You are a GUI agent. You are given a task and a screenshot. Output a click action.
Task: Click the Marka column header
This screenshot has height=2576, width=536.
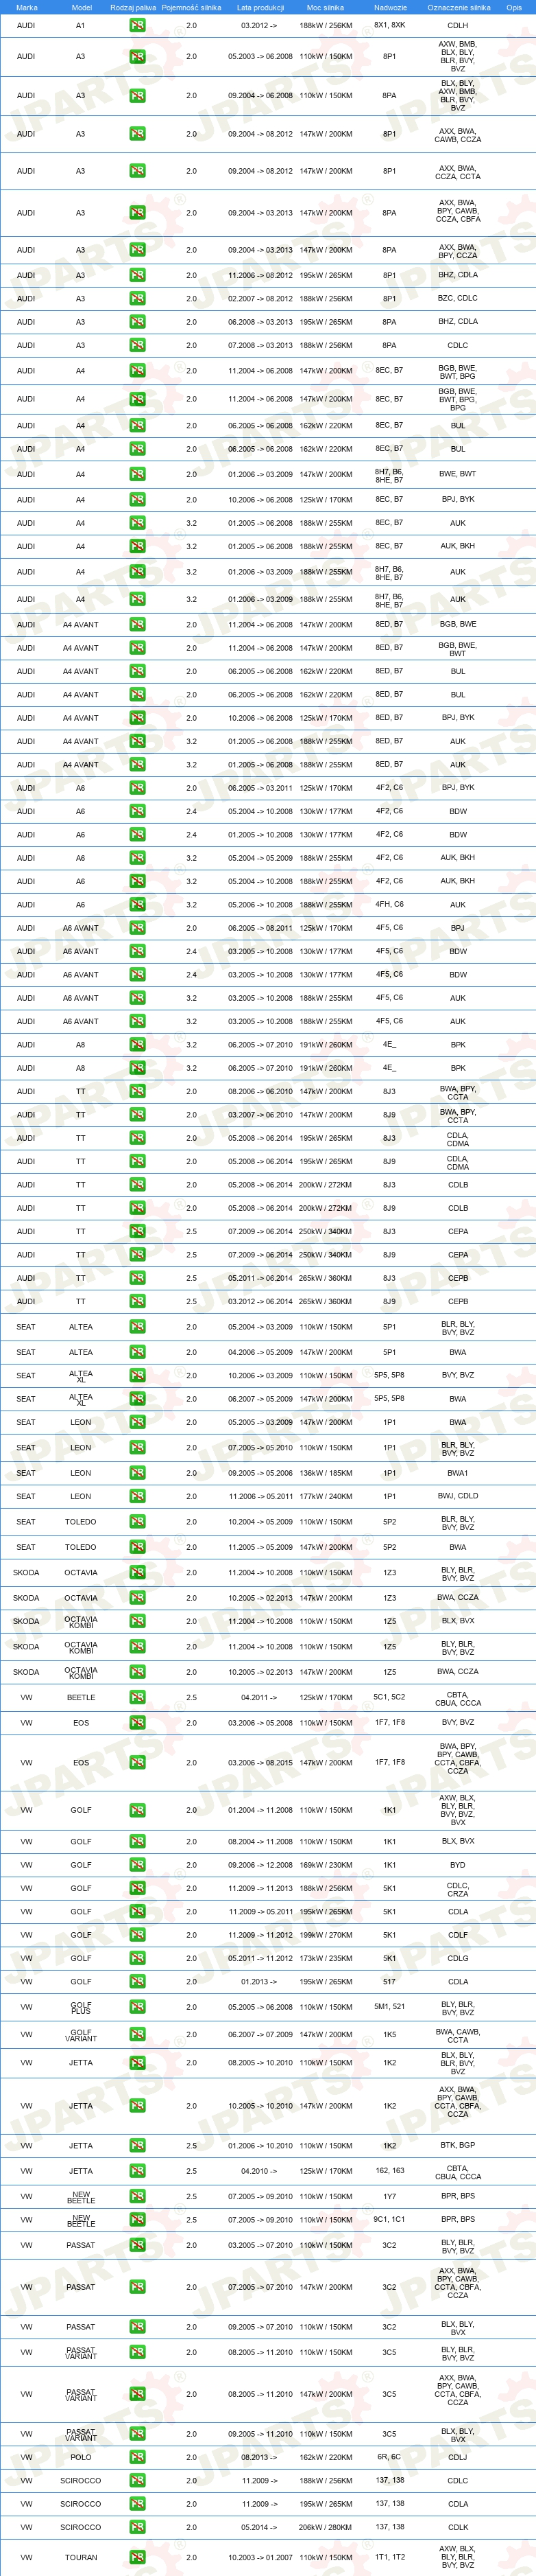tap(27, 7)
